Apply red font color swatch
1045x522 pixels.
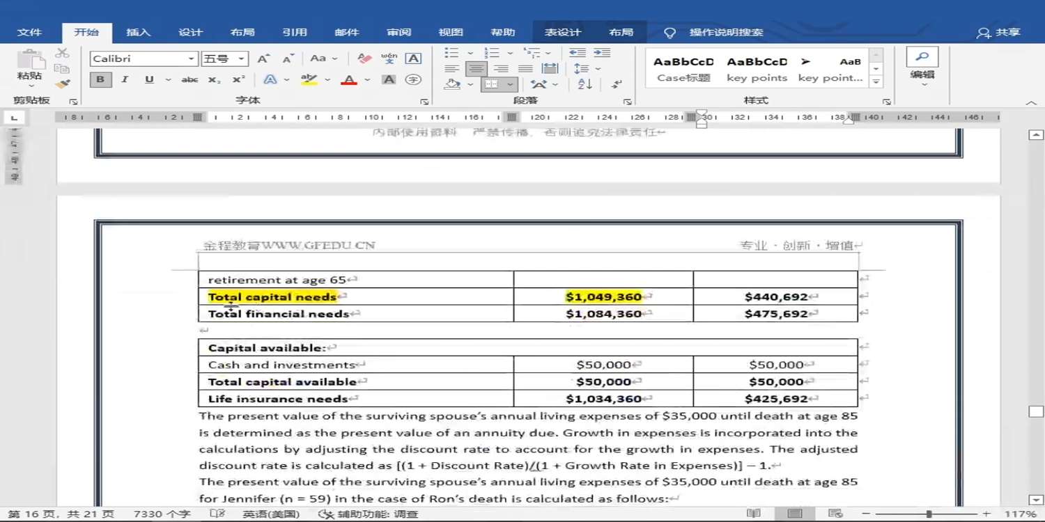click(x=349, y=80)
